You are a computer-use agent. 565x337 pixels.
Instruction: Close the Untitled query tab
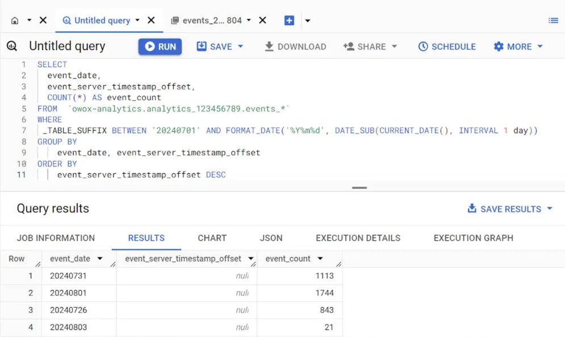pos(152,20)
